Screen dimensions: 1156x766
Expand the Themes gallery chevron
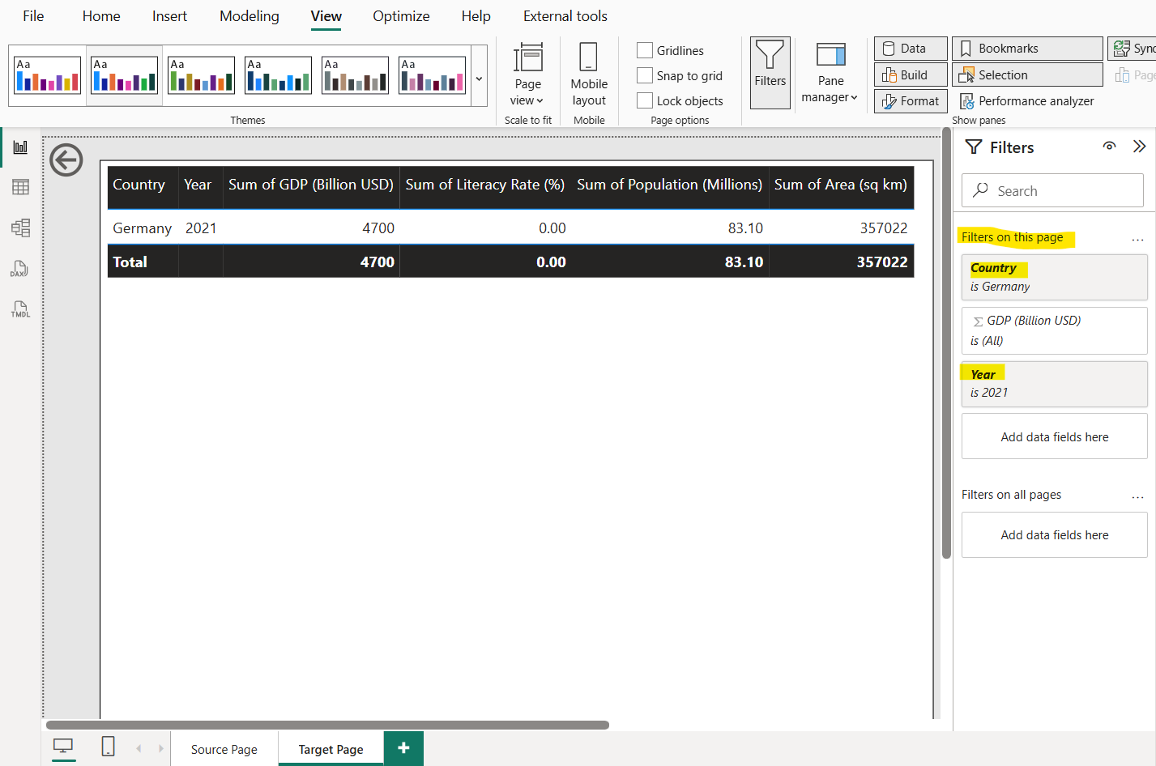[x=479, y=78]
